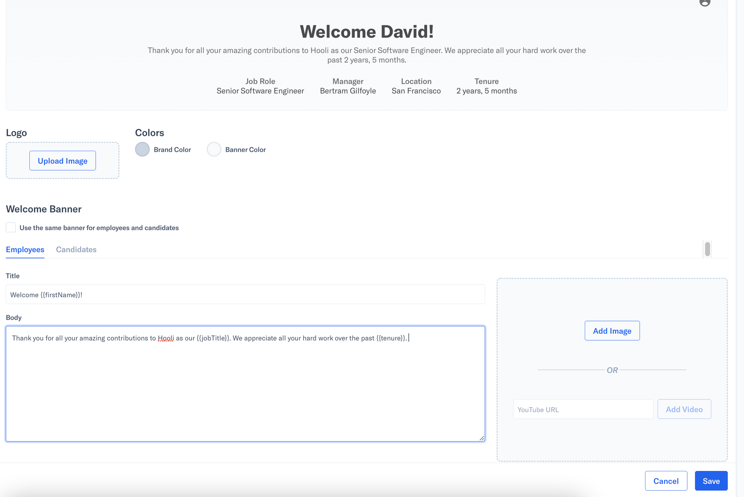The height and width of the screenshot is (497, 744).
Task: Focus the Body text area
Action: tap(245, 384)
